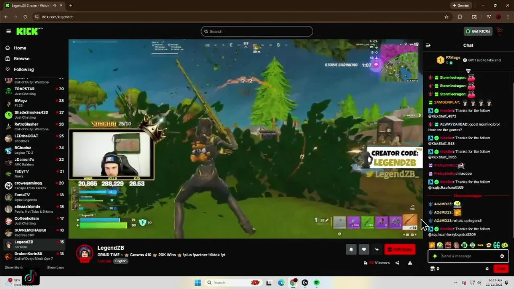Open ShadeSmokes420 channel in sidebar
The image size is (514, 289).
34,114
